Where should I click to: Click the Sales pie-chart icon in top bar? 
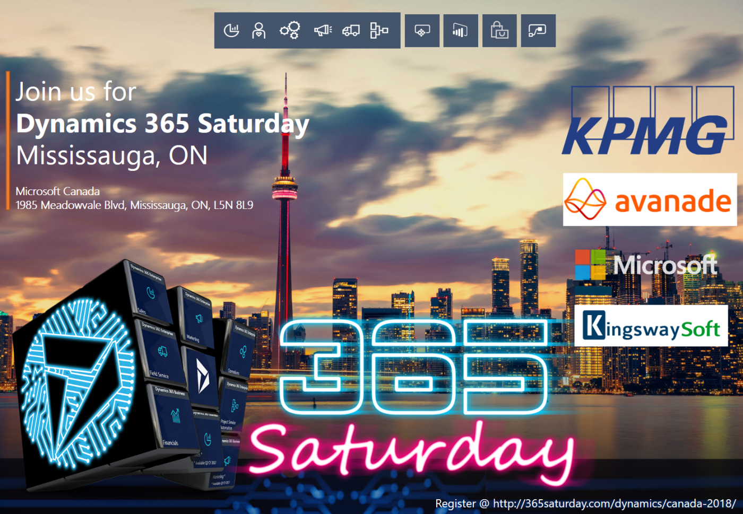point(231,31)
